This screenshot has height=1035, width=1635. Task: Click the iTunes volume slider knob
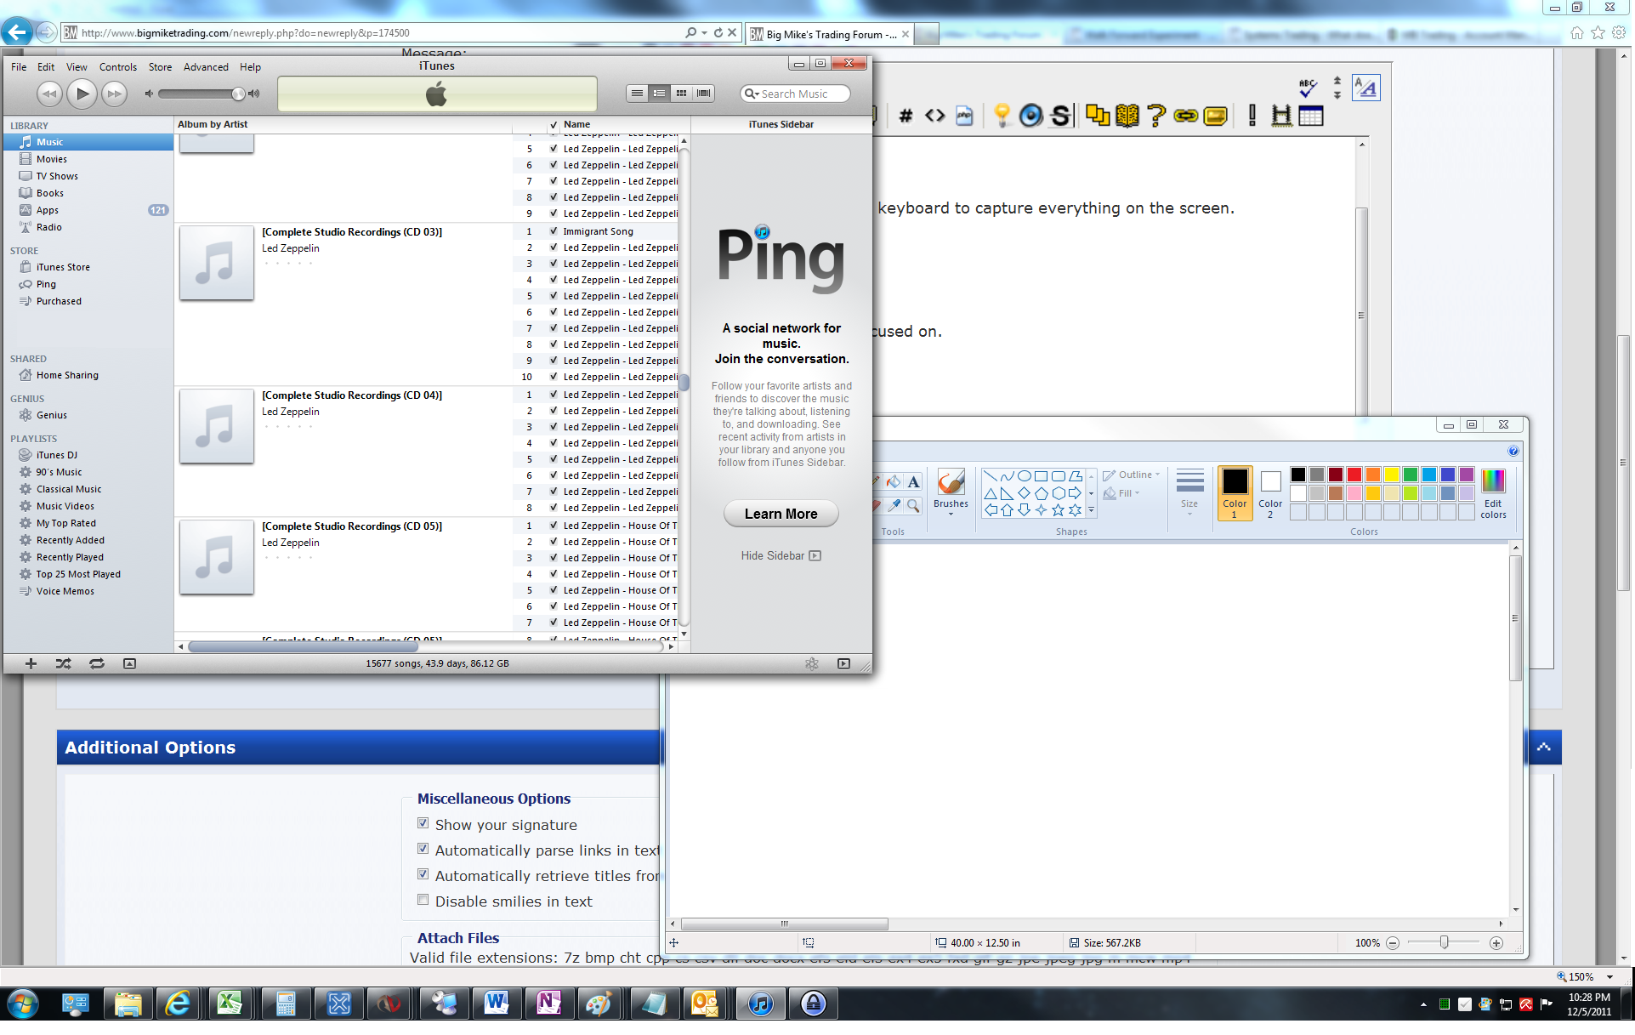238,94
